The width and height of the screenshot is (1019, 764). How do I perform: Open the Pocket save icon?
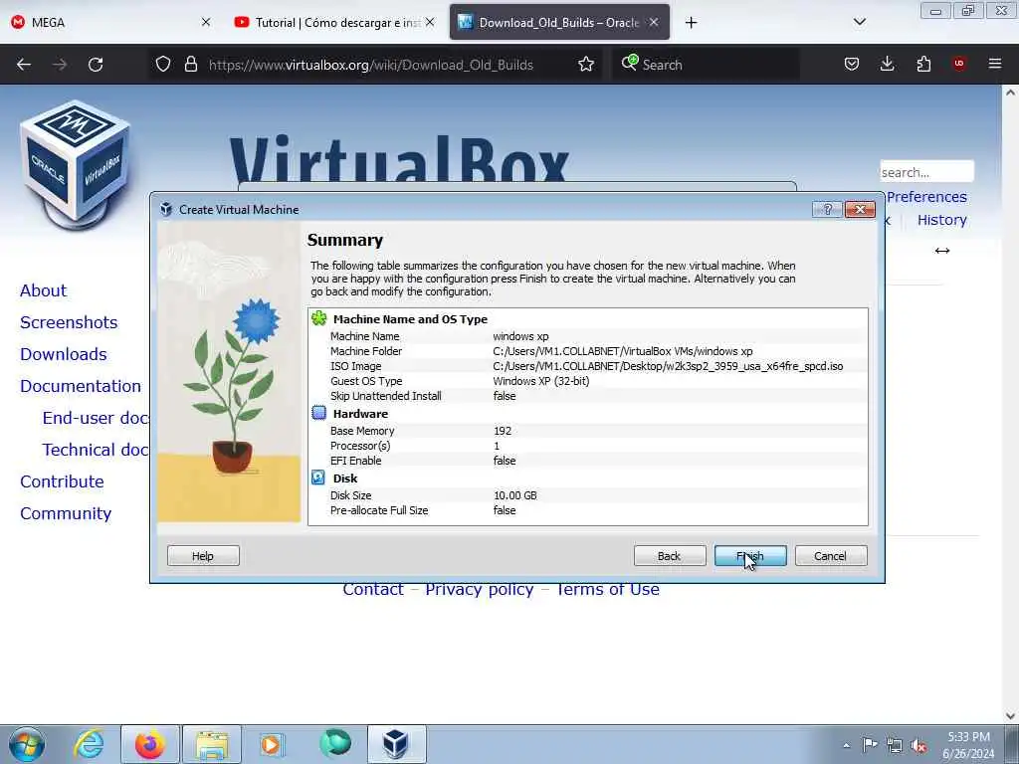pyautogui.click(x=852, y=65)
